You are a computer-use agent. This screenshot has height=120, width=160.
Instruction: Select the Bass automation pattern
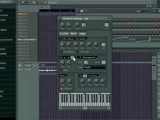click(27, 39)
